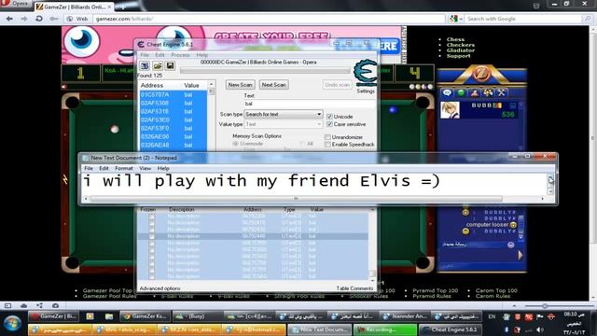Enable Speedhack checkbox
The image size is (597, 336).
point(327,145)
